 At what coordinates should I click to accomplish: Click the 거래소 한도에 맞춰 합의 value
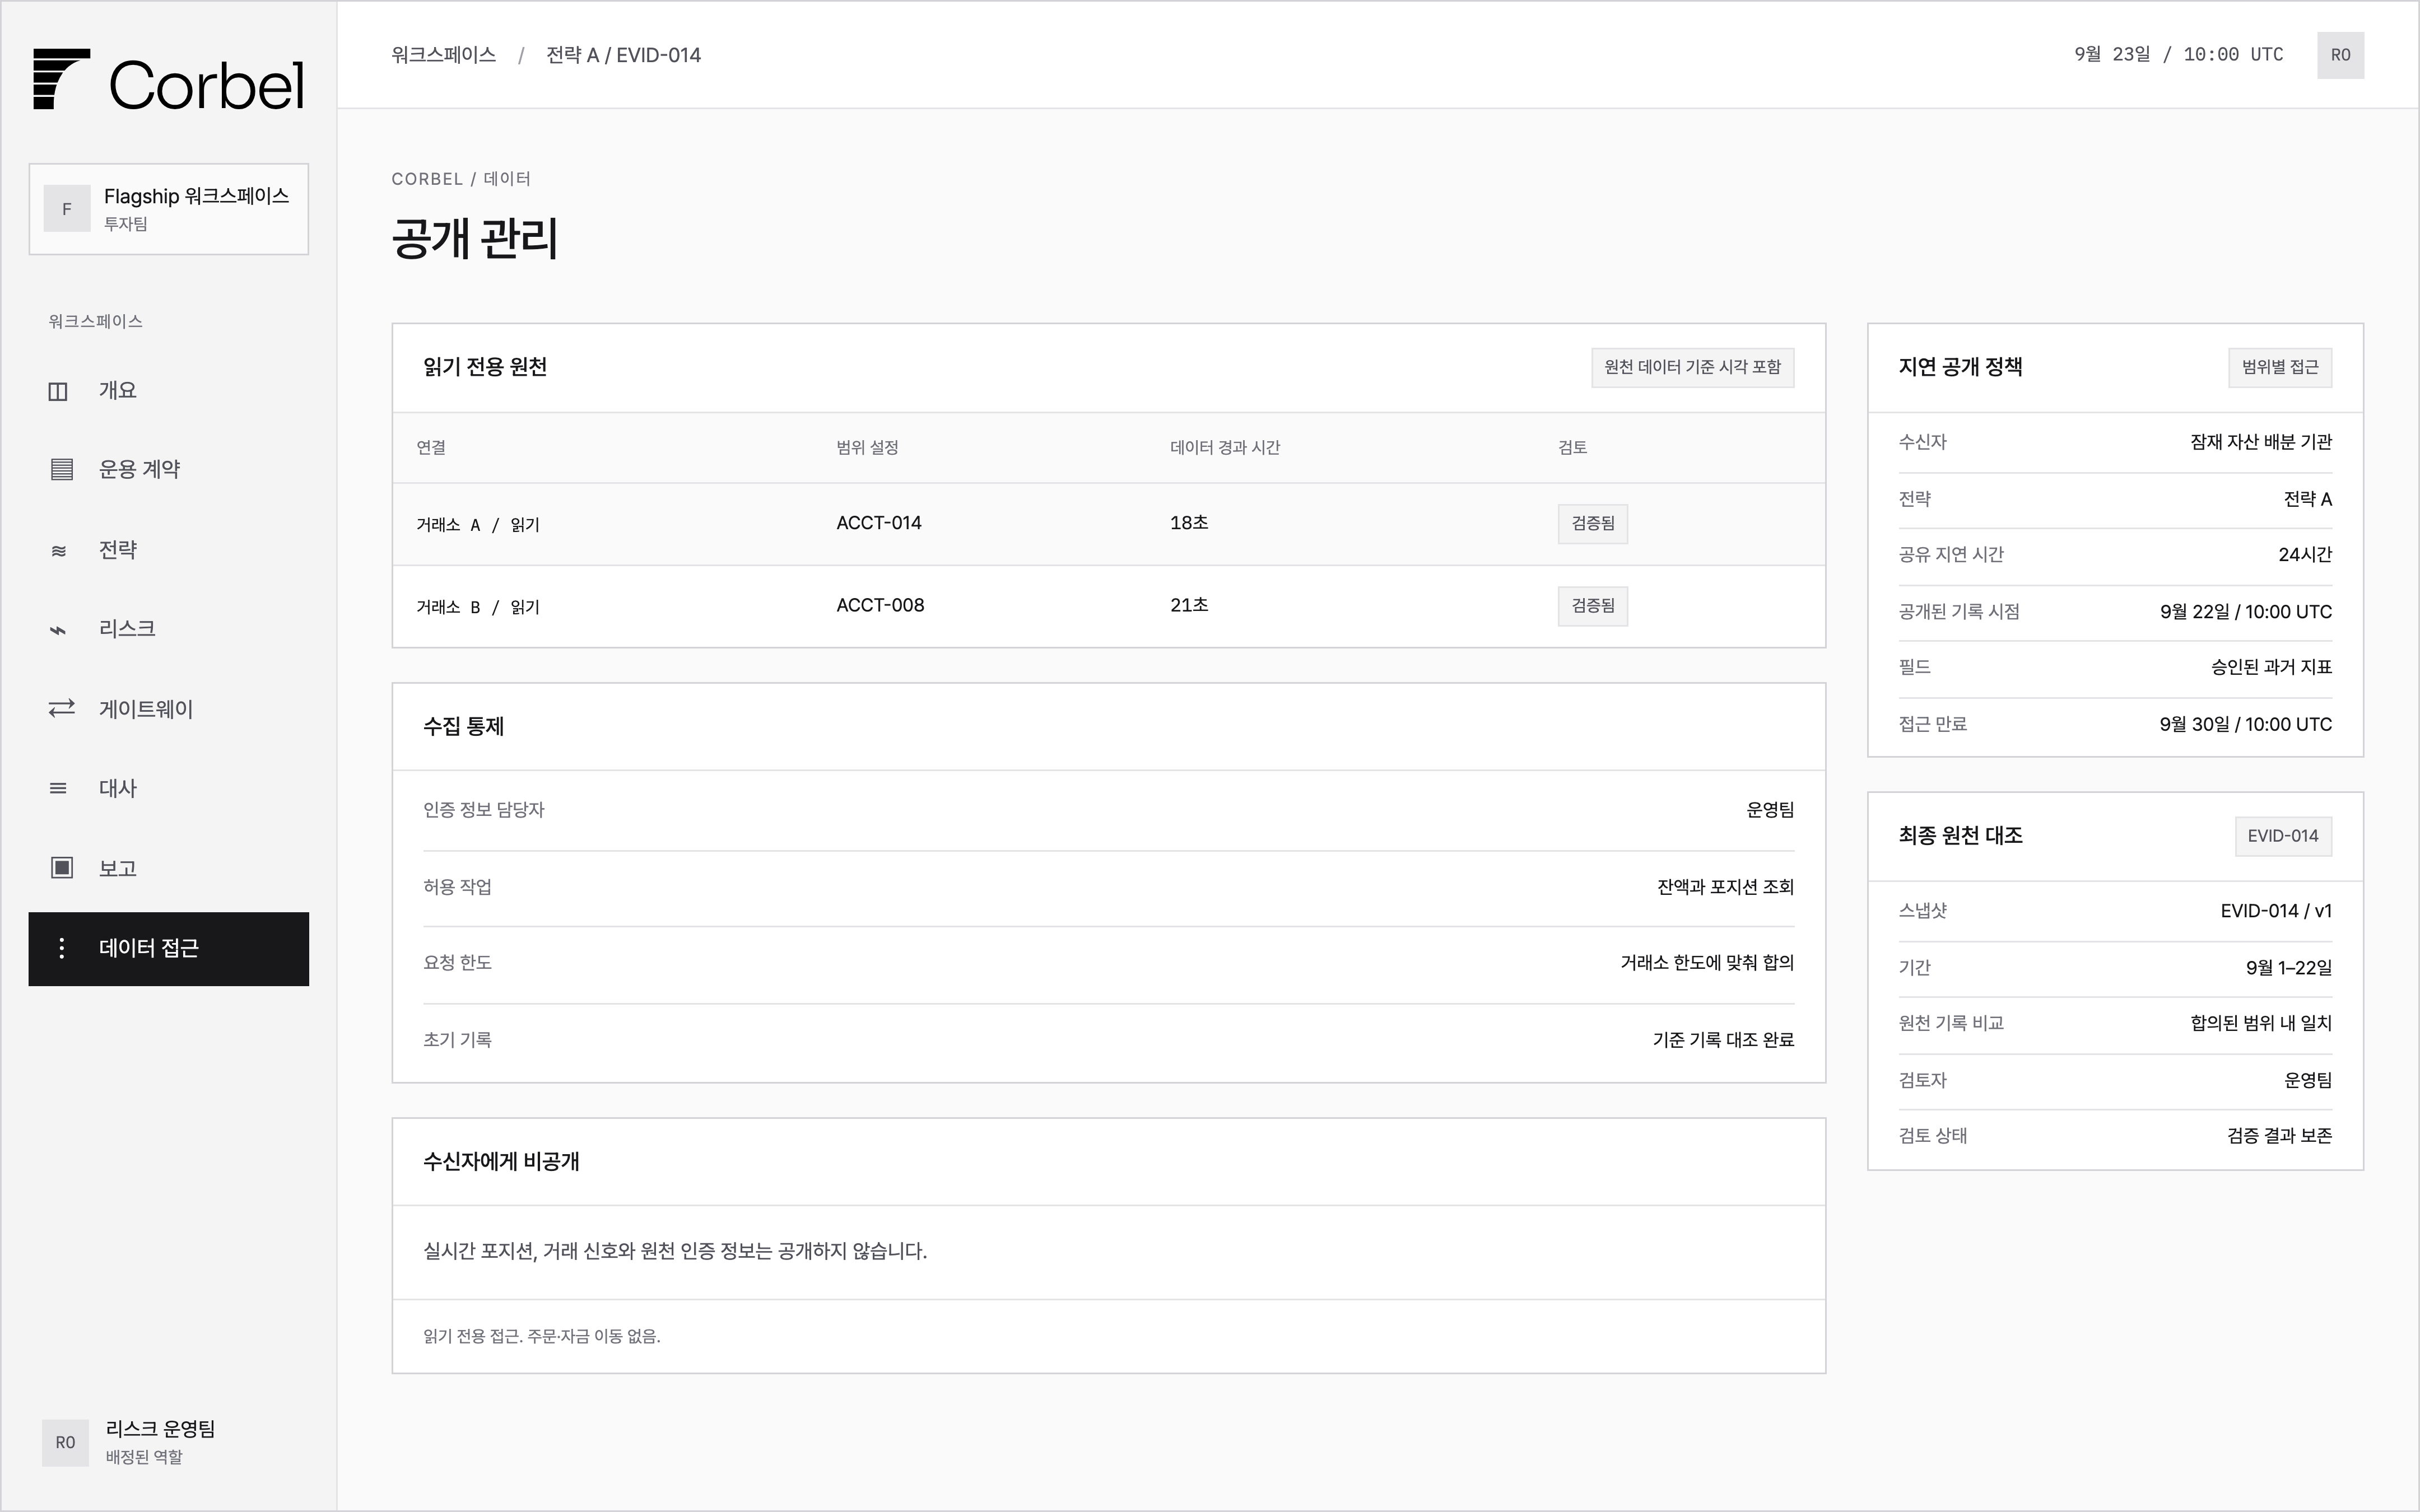pos(1707,963)
